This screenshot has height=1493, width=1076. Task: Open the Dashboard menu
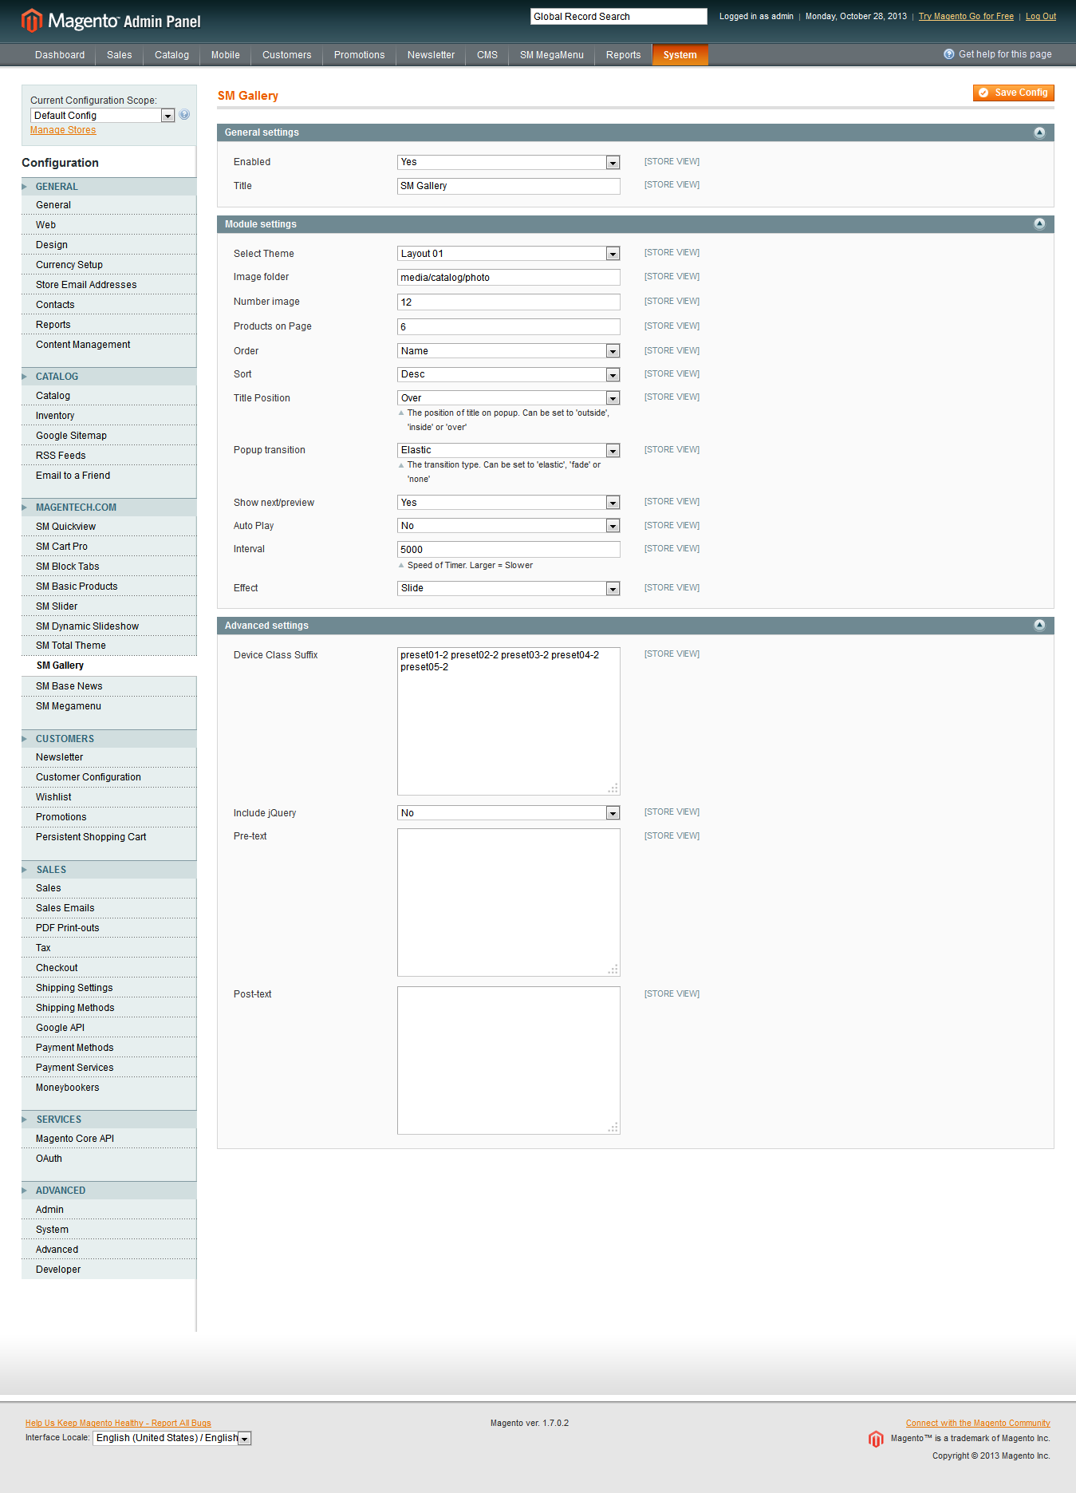click(60, 55)
